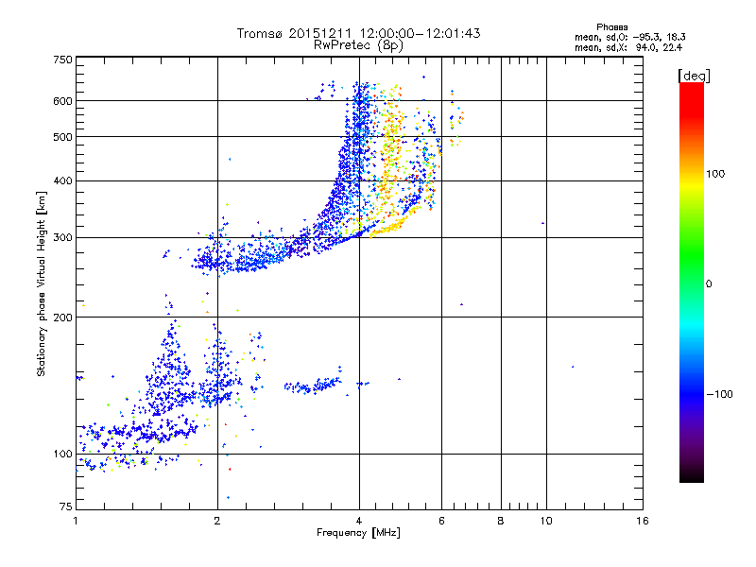This screenshot has height=567, width=756.
Task: Click the 'mean, sd,O: -95.3, 18.3' statistic
Action: click(x=629, y=37)
